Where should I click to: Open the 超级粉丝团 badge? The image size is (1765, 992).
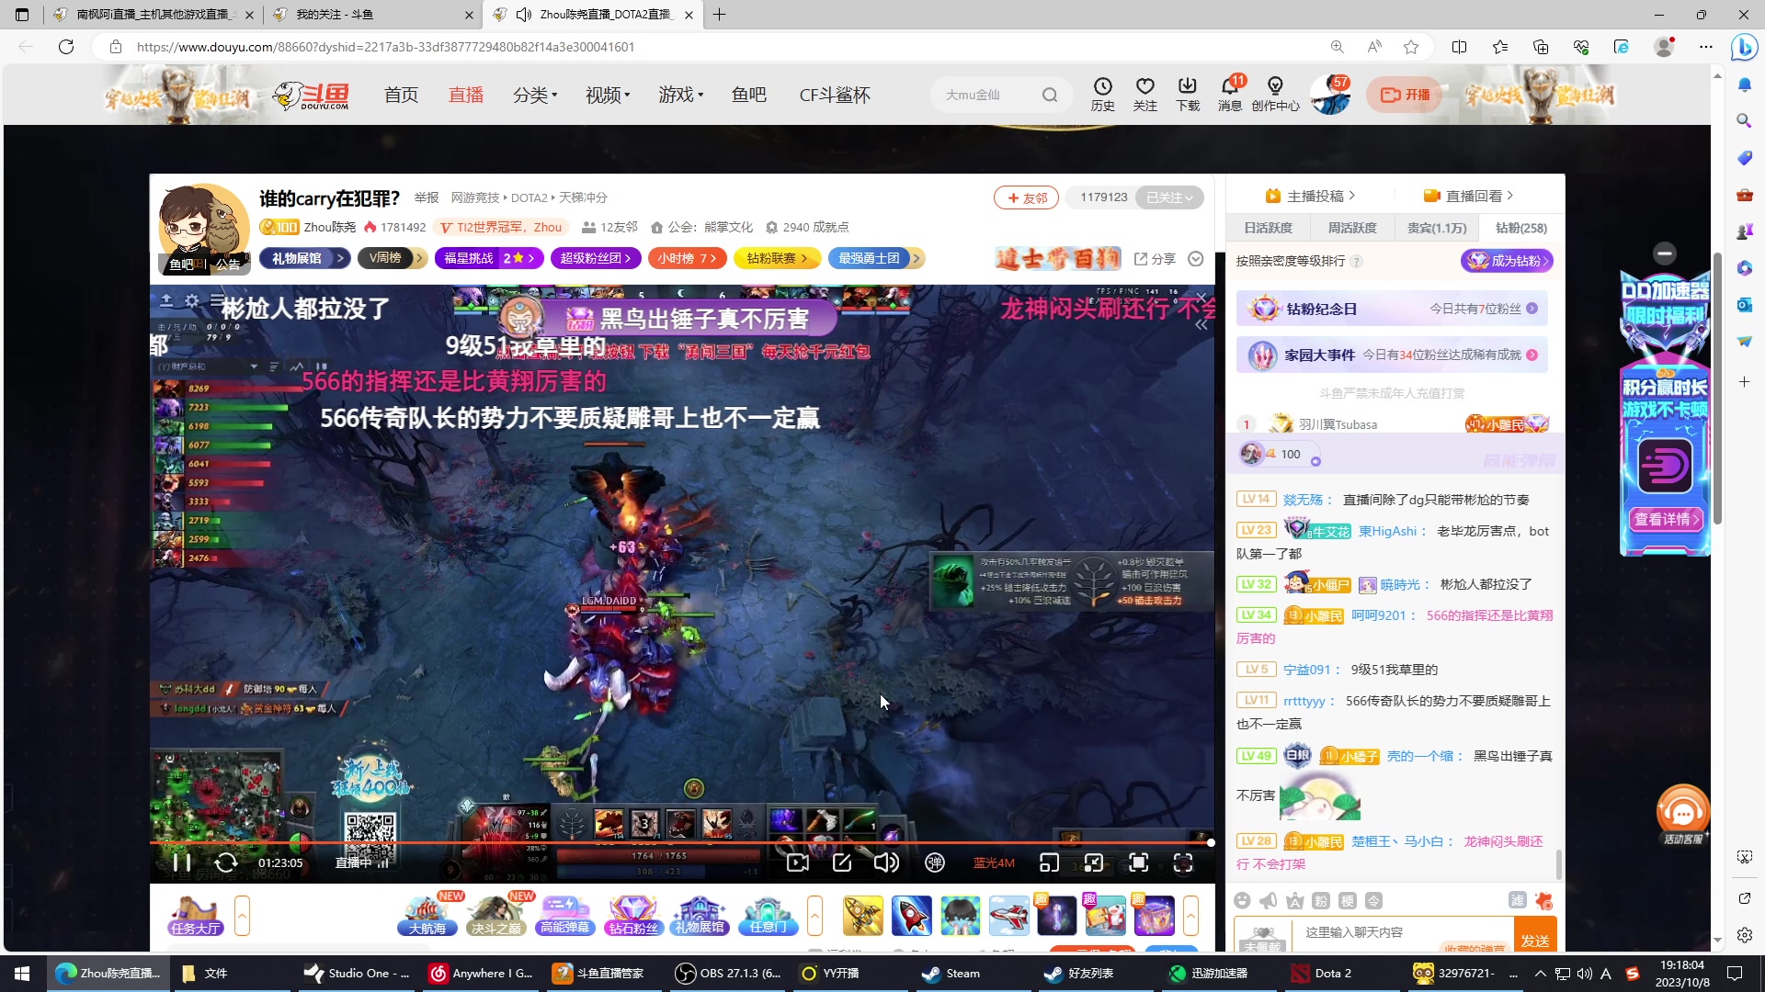(x=596, y=258)
